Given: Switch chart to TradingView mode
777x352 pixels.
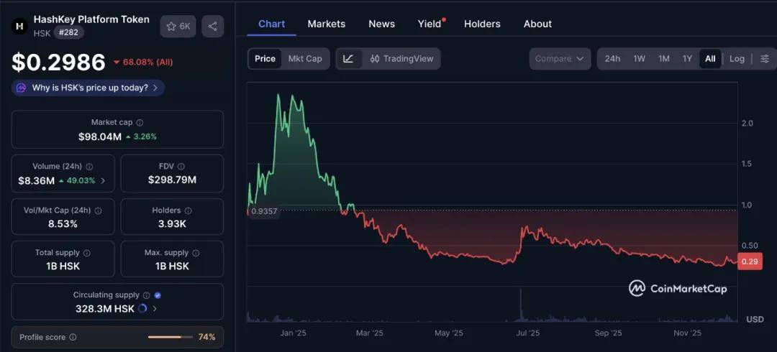Looking at the screenshot, I should click(401, 59).
